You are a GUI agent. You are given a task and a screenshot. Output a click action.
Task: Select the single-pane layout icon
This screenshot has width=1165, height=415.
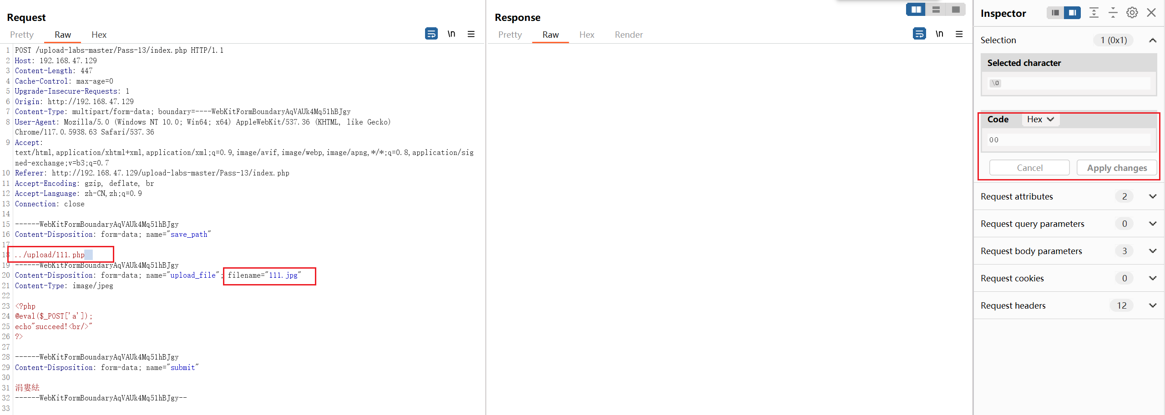(954, 9)
